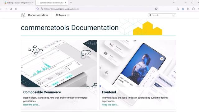Close the Settings sunrise-integration tab
Viewport: 199px width, 112px height.
click(33, 3)
